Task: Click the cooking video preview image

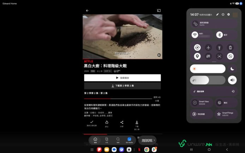Action: (x=122, y=37)
